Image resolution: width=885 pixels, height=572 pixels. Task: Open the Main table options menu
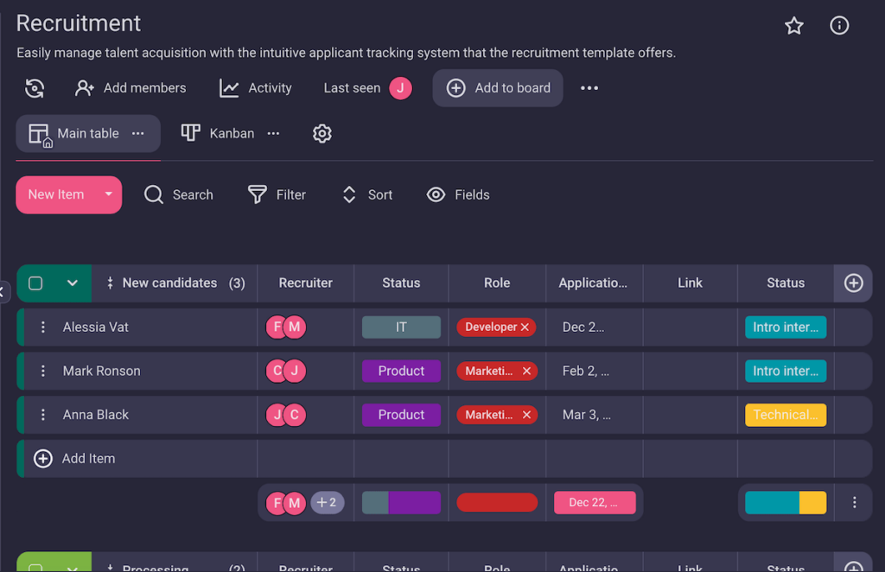point(137,133)
